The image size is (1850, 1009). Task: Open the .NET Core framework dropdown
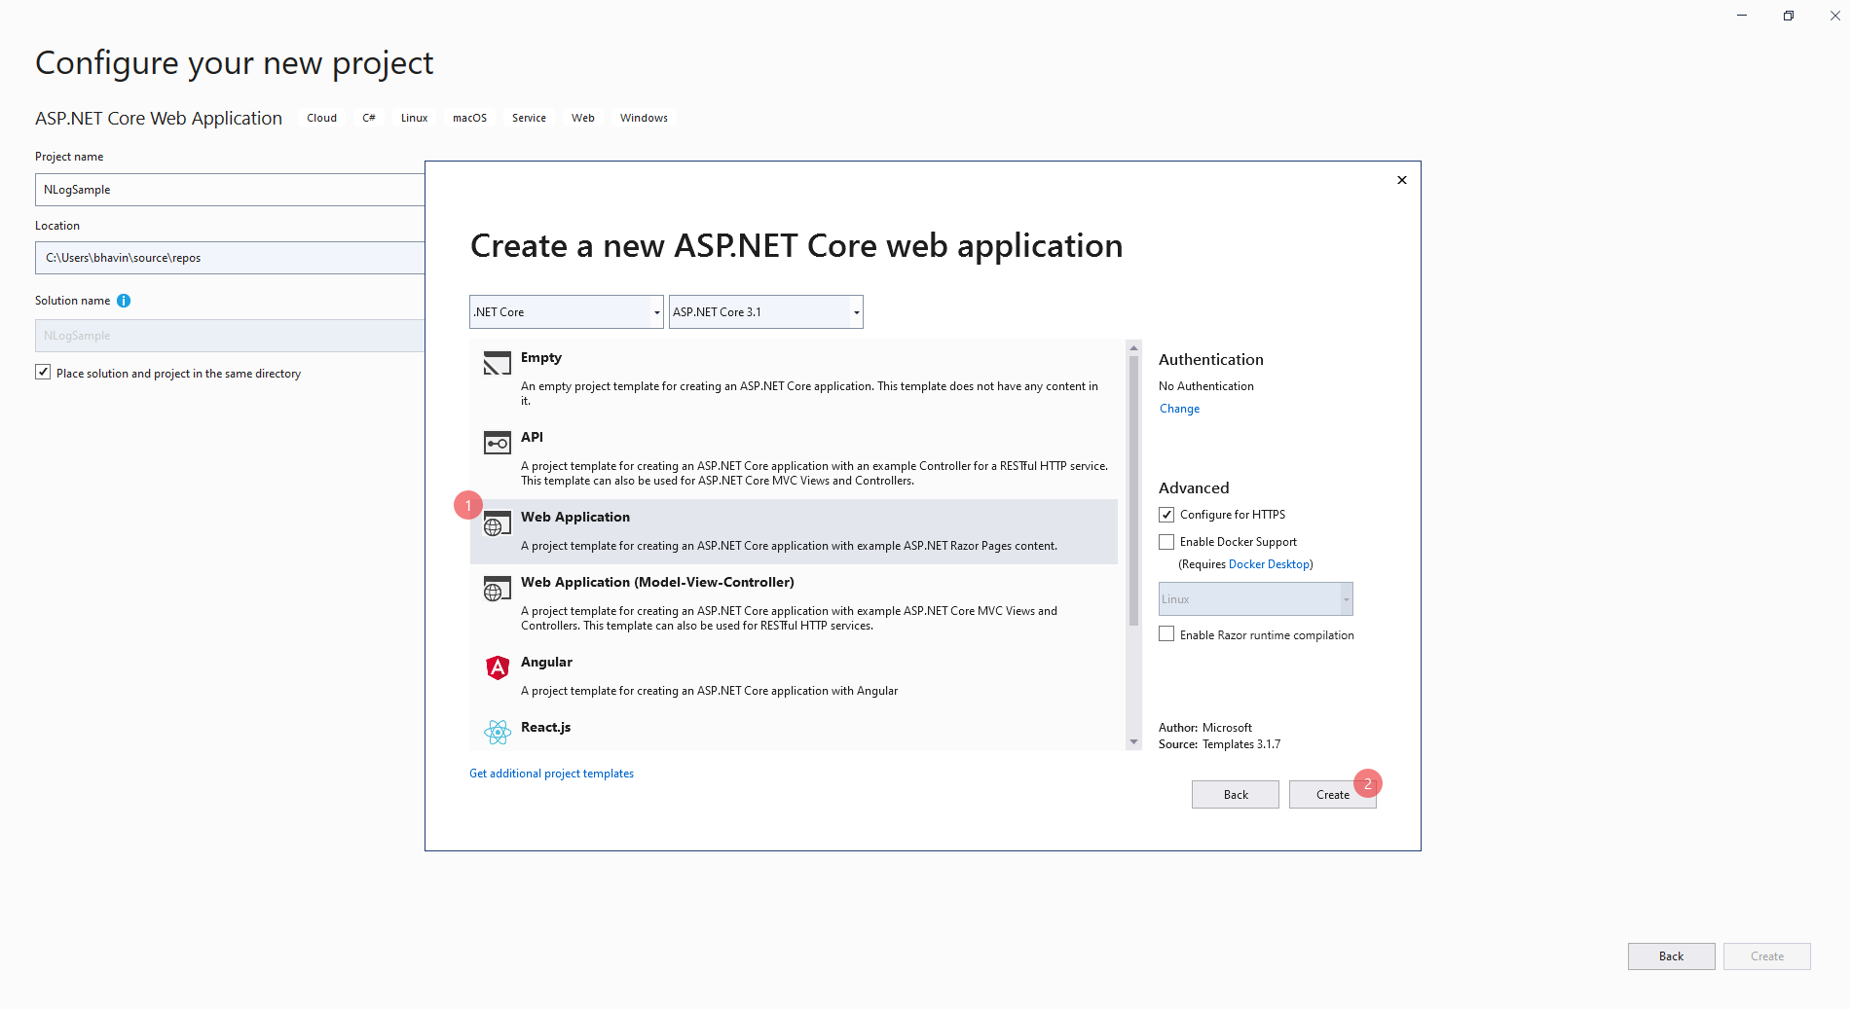point(567,312)
